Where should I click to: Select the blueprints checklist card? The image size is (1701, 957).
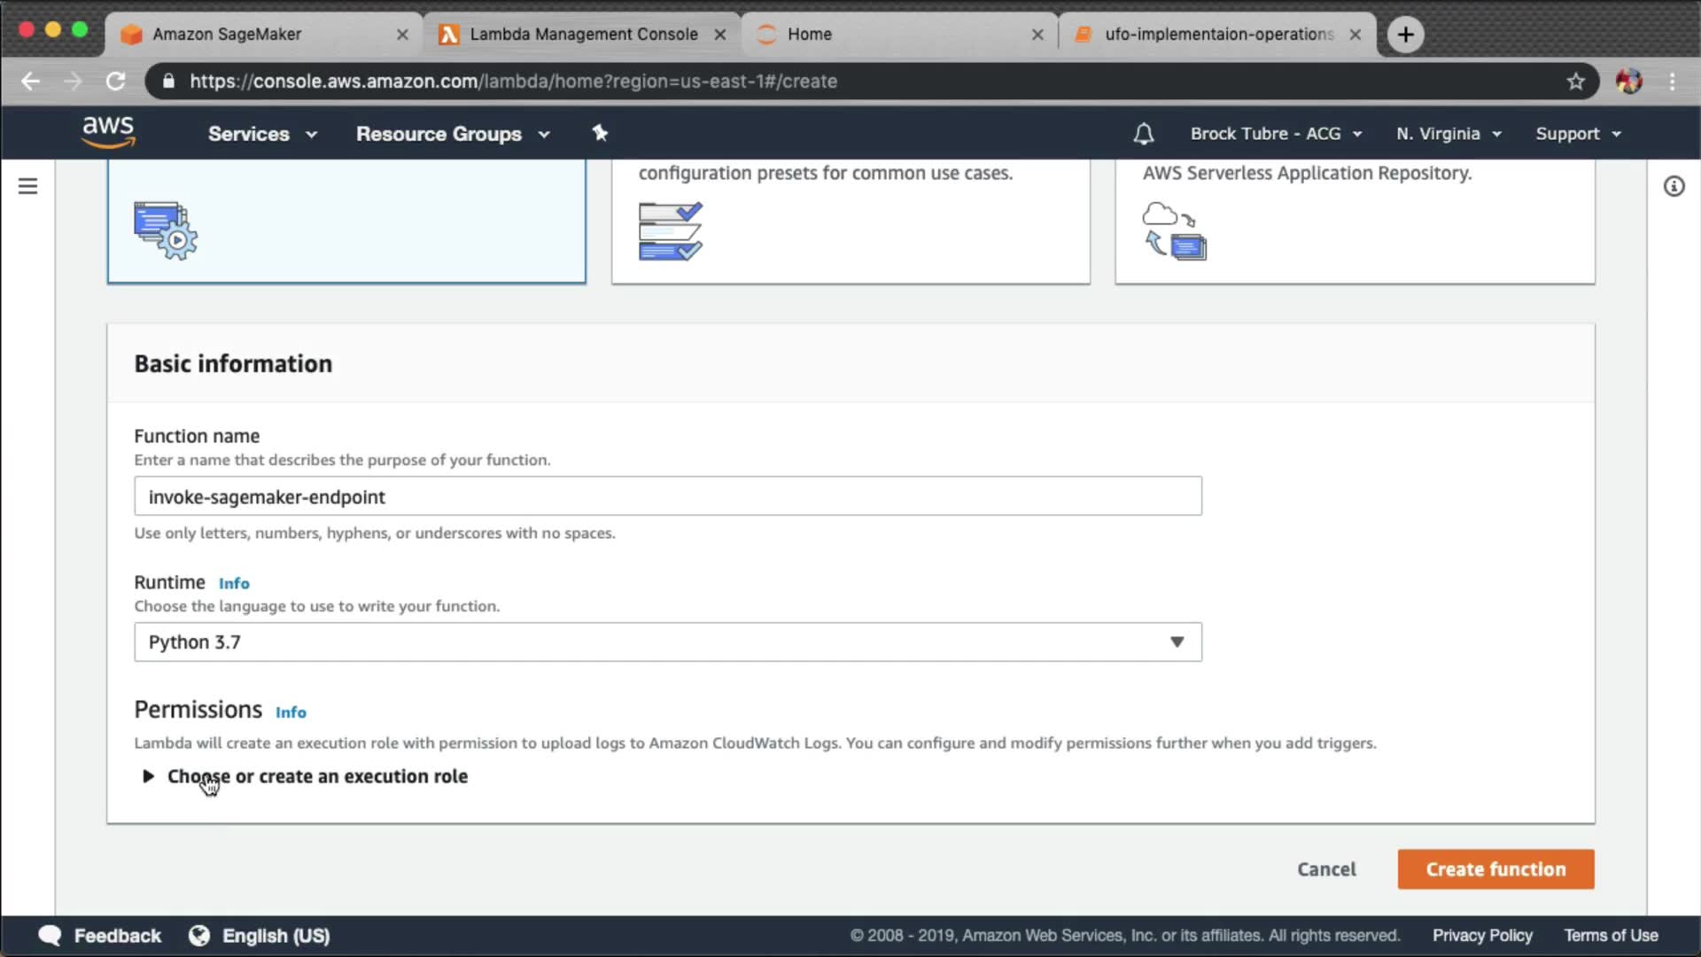850,222
